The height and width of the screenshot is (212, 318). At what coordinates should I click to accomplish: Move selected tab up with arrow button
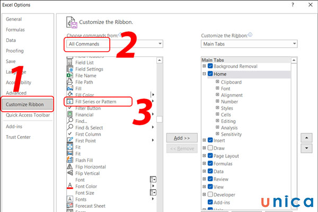pyautogui.click(x=306, y=138)
